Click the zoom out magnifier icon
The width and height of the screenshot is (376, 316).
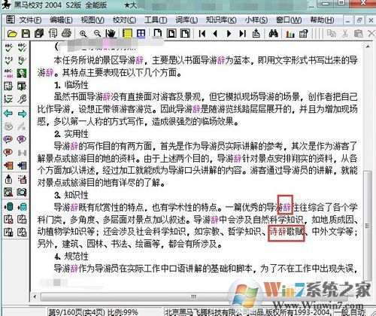point(97,33)
